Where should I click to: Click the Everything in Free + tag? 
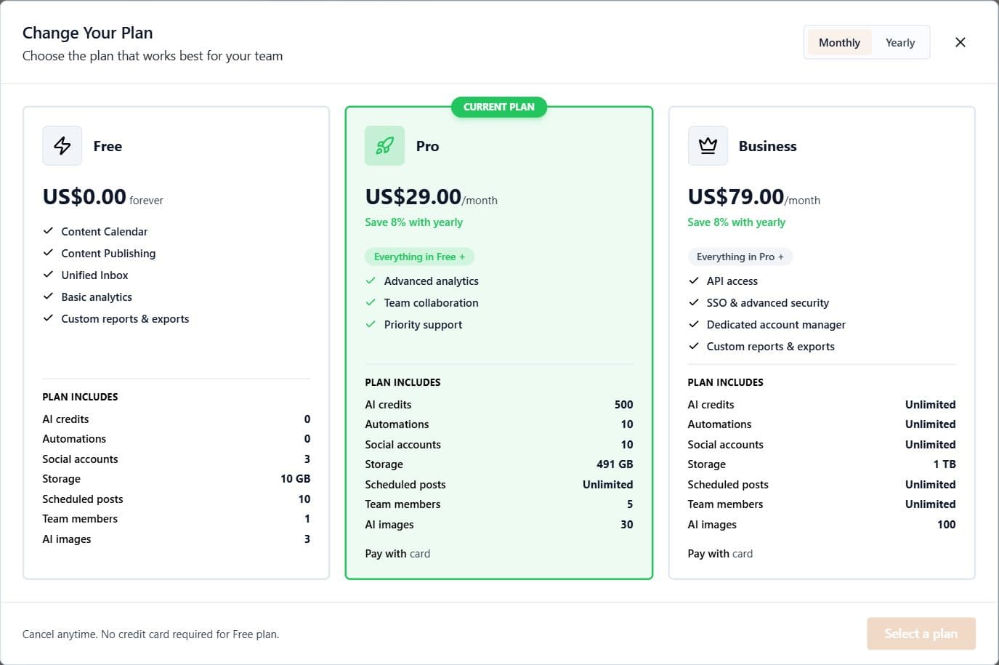[x=419, y=257]
